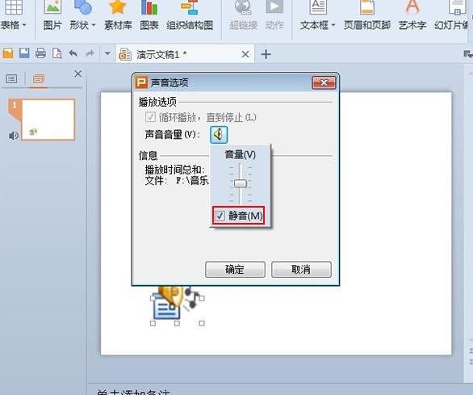
Task: Click the 播放时间总和 info text
Action: point(175,170)
